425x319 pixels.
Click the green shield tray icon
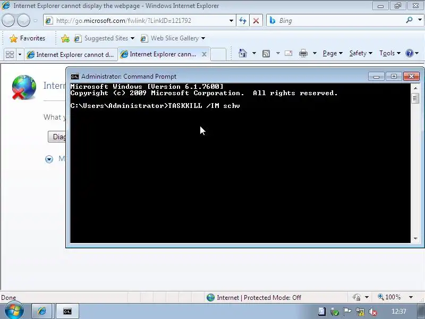(x=334, y=312)
